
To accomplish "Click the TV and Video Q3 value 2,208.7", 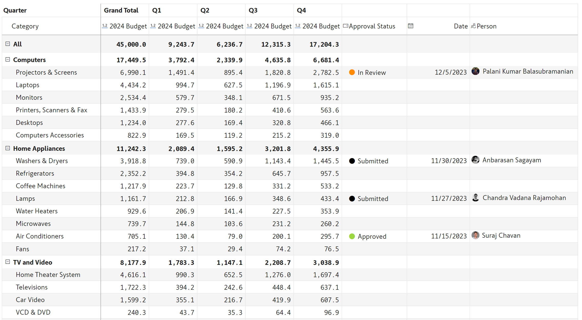I will (278, 263).
